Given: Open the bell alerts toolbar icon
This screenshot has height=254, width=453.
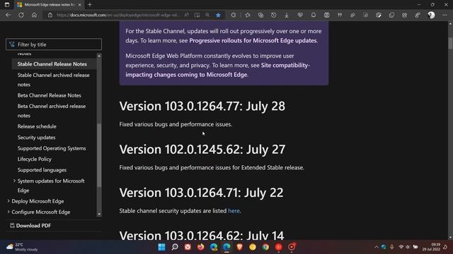Looking at the screenshot, I should tap(313, 15).
